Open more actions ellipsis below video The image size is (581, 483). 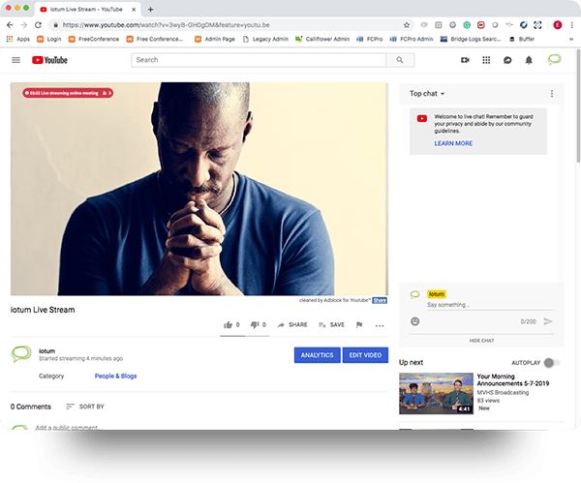pyautogui.click(x=380, y=325)
